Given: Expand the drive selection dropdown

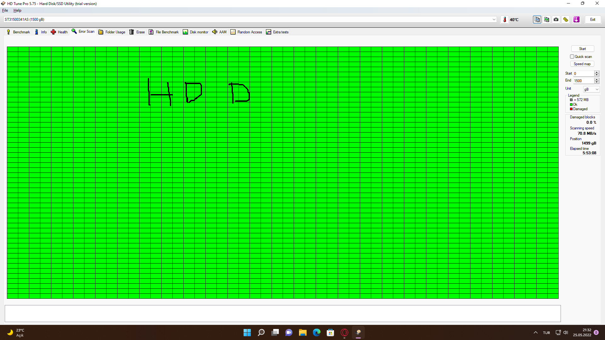Looking at the screenshot, I should tap(494, 20).
